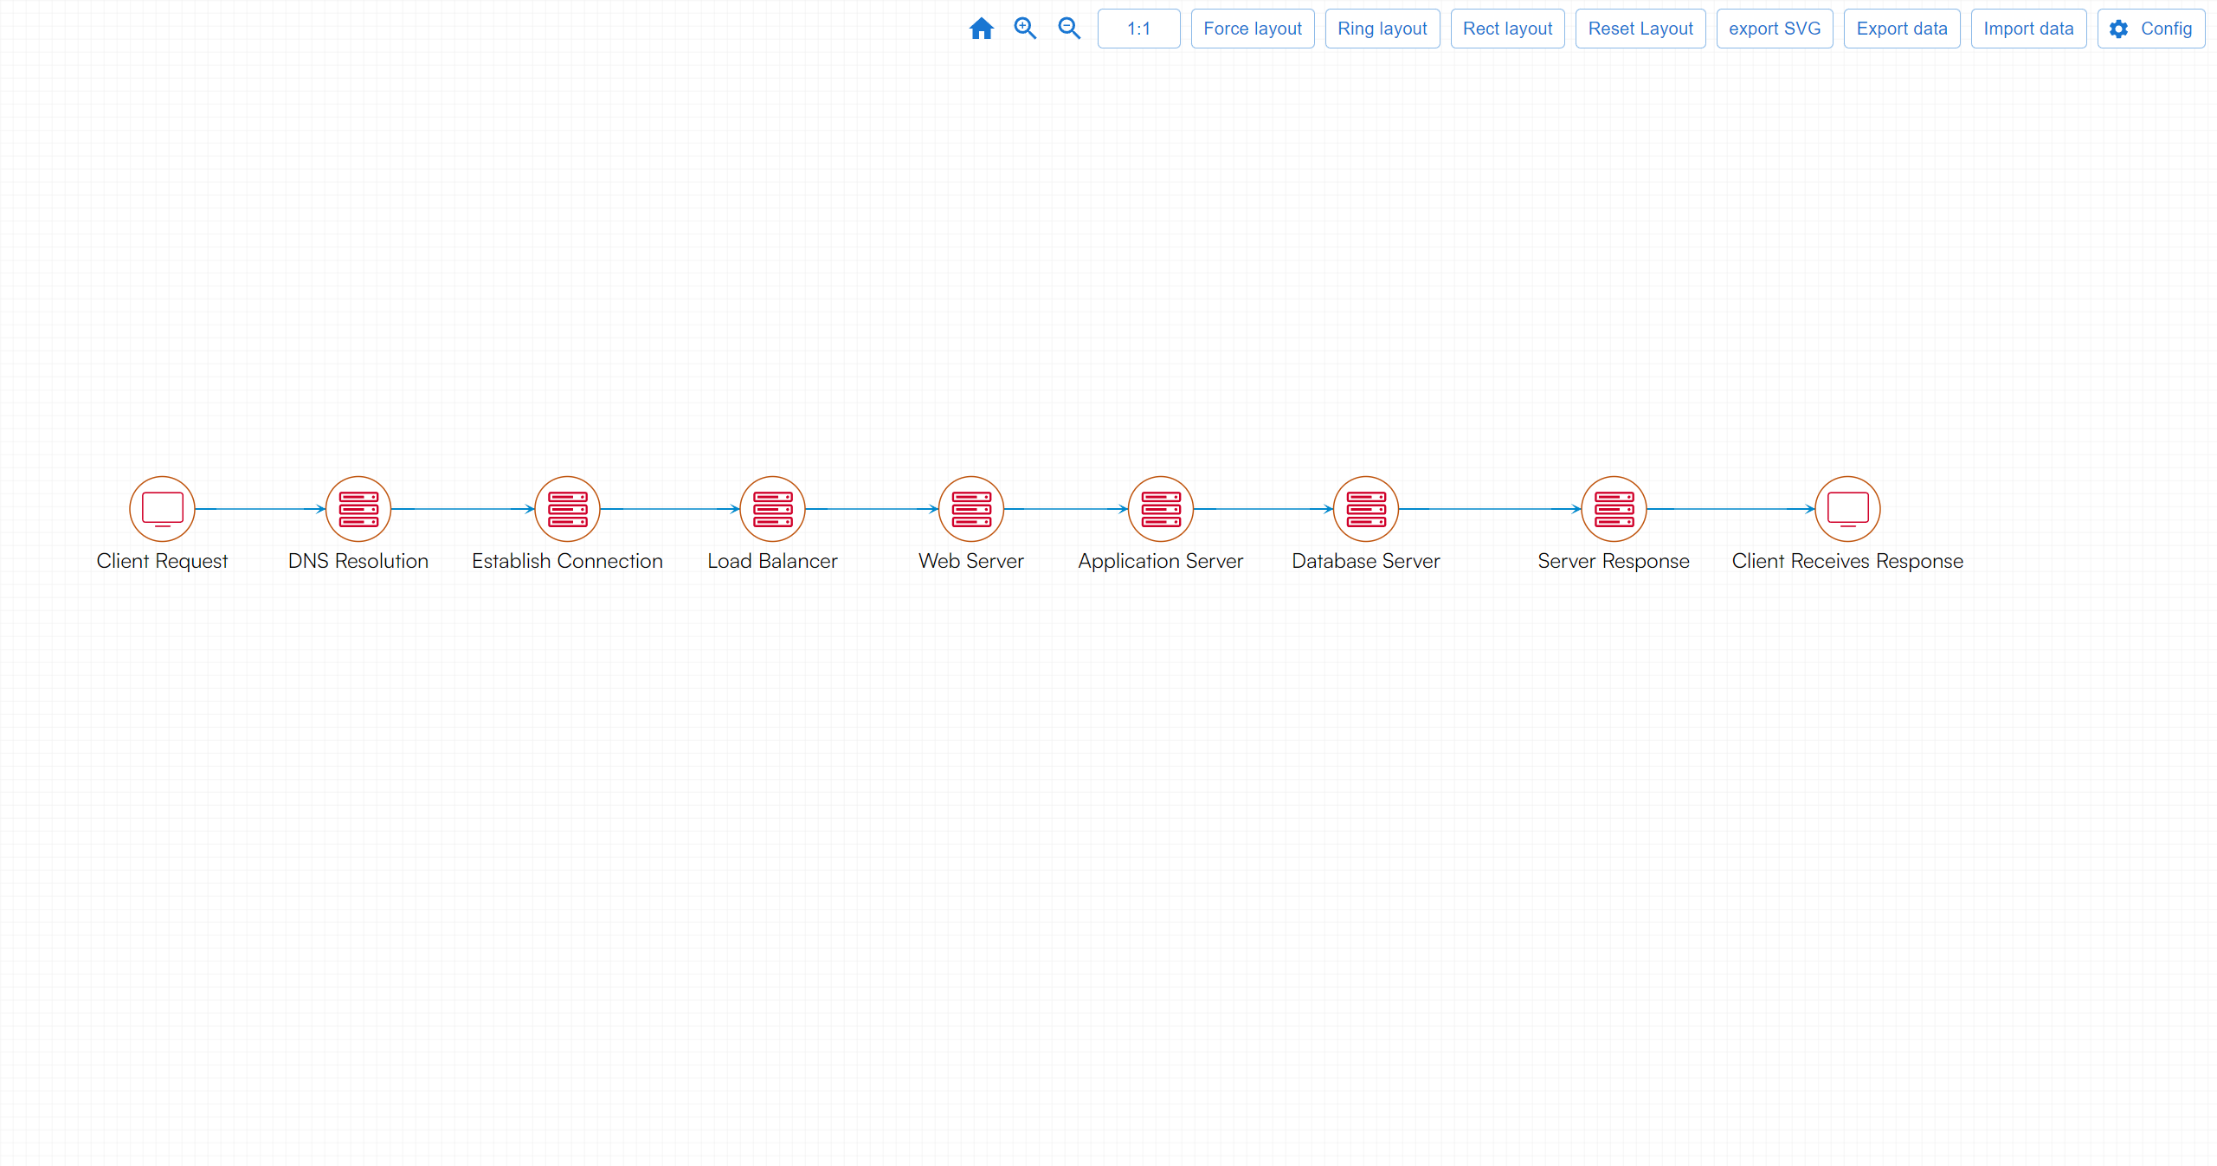Select the Server Response node icon
2217x1166 pixels.
coord(1614,509)
